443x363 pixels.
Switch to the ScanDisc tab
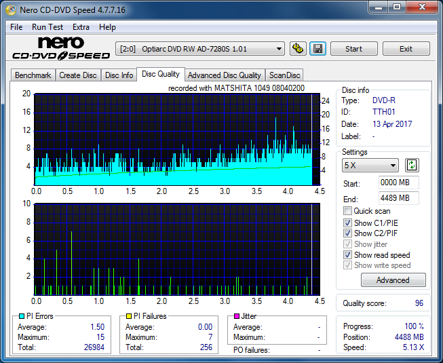(x=284, y=75)
